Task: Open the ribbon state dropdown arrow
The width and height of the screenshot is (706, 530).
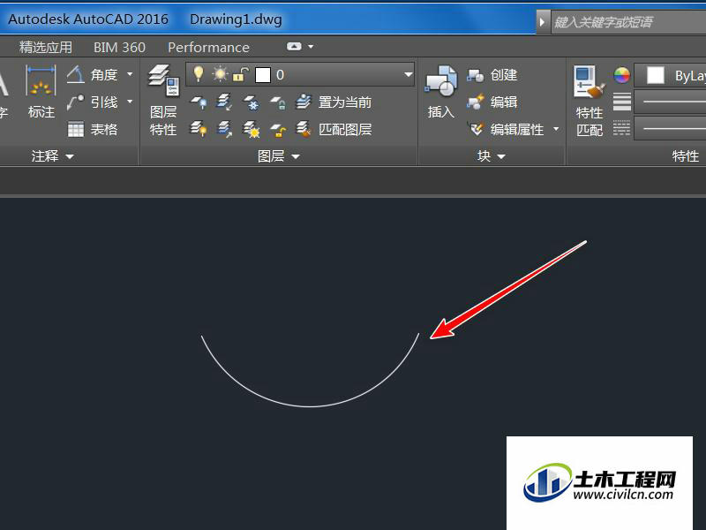Action: point(311,47)
